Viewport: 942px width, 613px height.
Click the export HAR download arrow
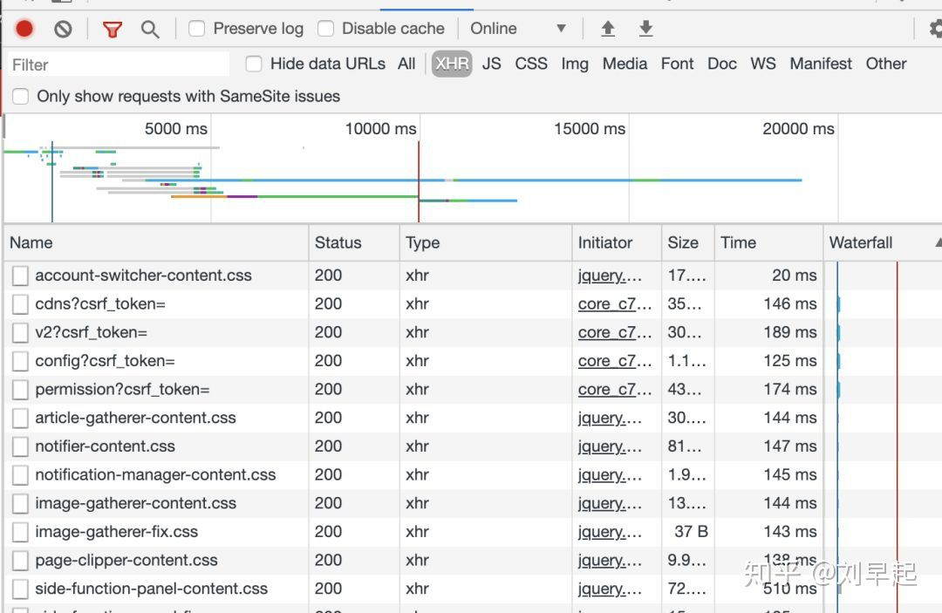point(645,29)
